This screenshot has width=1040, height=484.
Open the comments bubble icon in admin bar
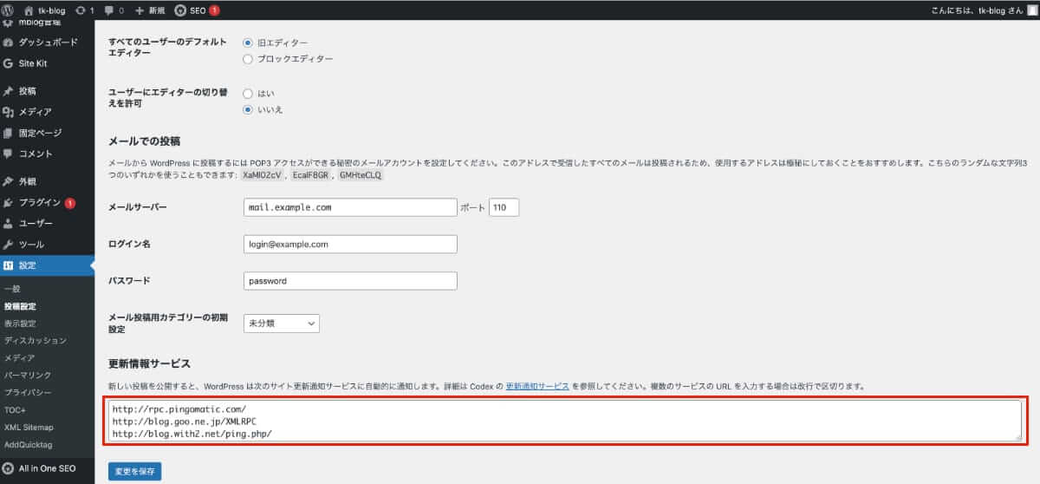point(108,10)
